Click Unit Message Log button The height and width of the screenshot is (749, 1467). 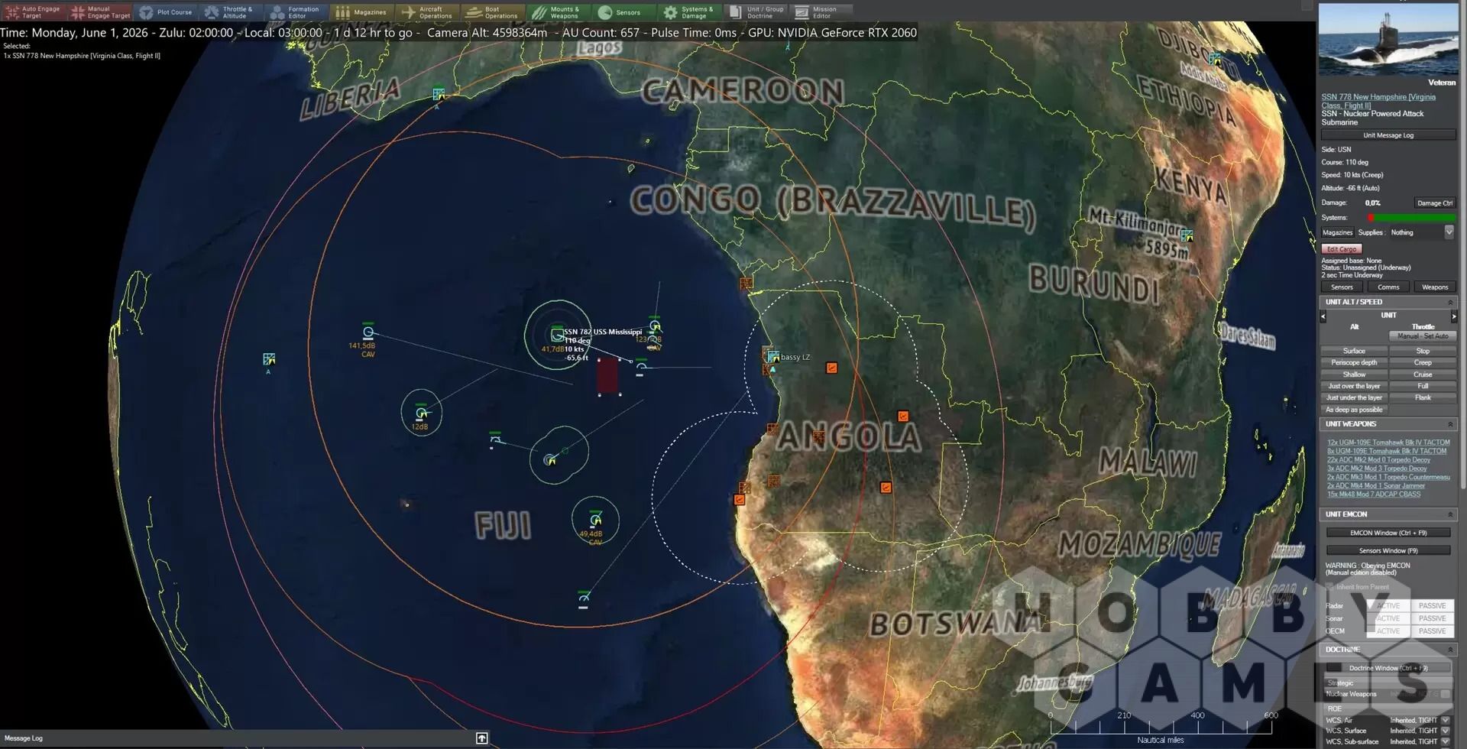[1388, 135]
